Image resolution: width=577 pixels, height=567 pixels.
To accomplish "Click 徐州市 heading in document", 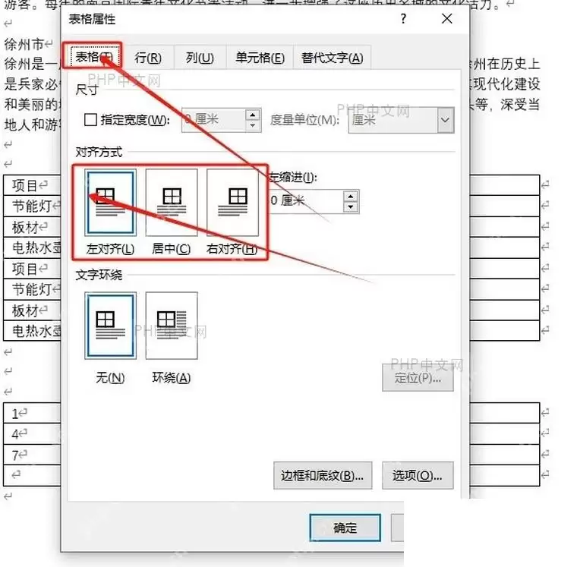I will tap(24, 45).
